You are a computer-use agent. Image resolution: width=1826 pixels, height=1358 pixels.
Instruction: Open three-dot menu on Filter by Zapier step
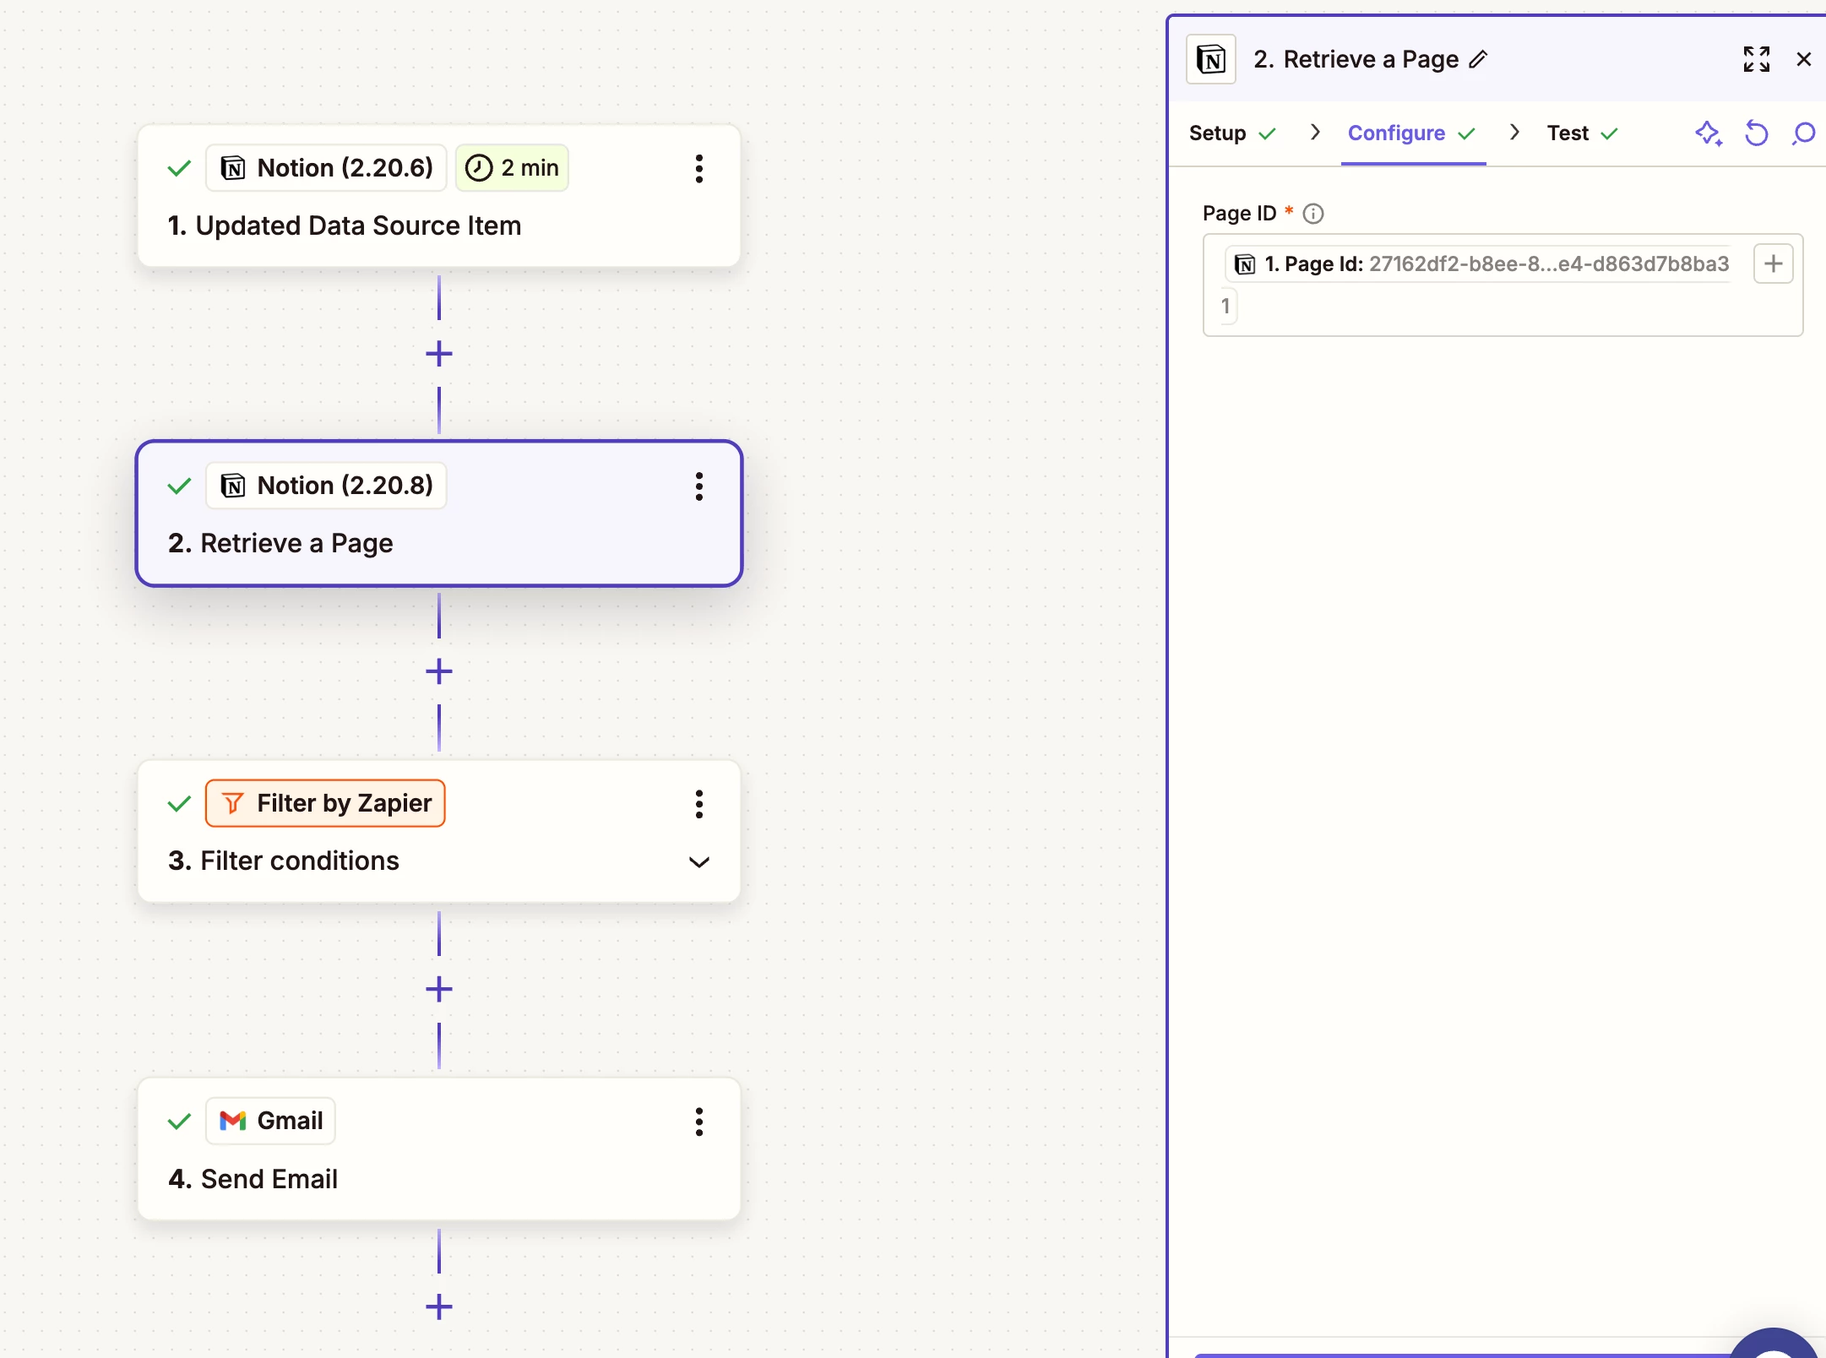coord(698,804)
